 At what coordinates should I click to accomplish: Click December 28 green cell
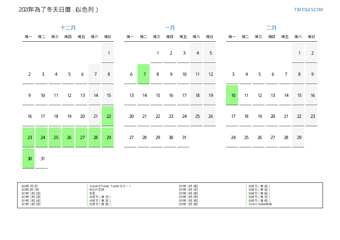[95, 138]
